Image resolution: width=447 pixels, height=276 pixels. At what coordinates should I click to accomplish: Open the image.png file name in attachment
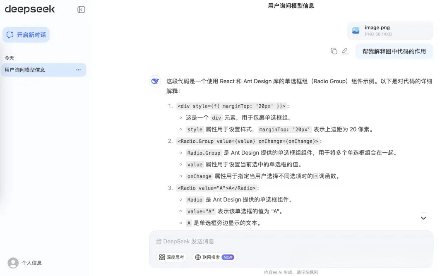click(x=377, y=28)
